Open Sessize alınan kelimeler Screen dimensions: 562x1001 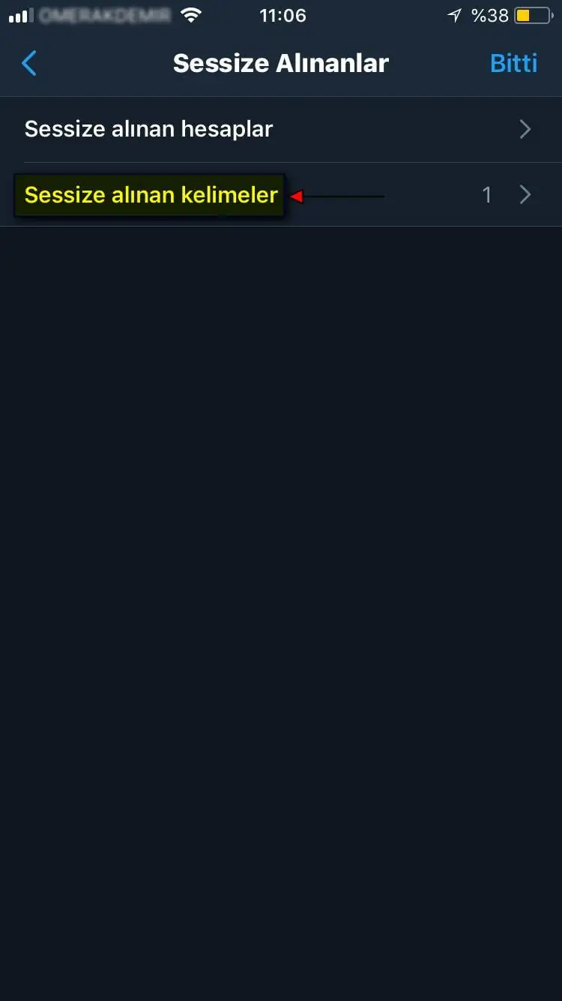tap(281, 195)
